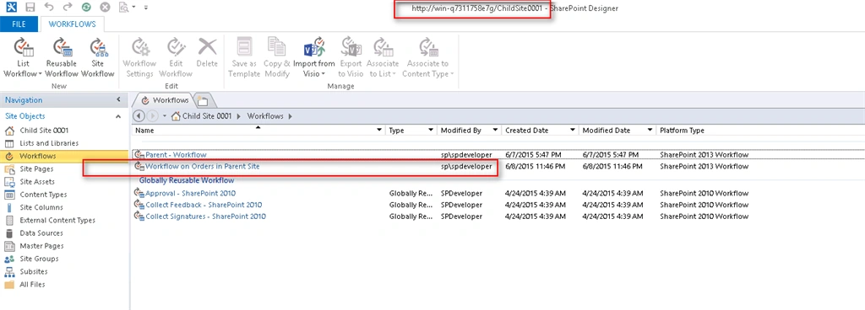Open the preview in browser icon
Viewport: 865px width, 310px height.
[x=123, y=7]
